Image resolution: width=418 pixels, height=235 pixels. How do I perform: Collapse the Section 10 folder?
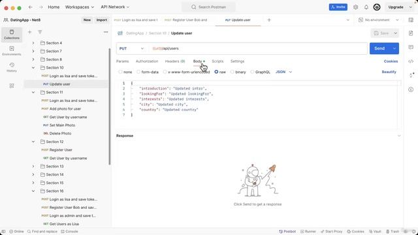[33, 68]
